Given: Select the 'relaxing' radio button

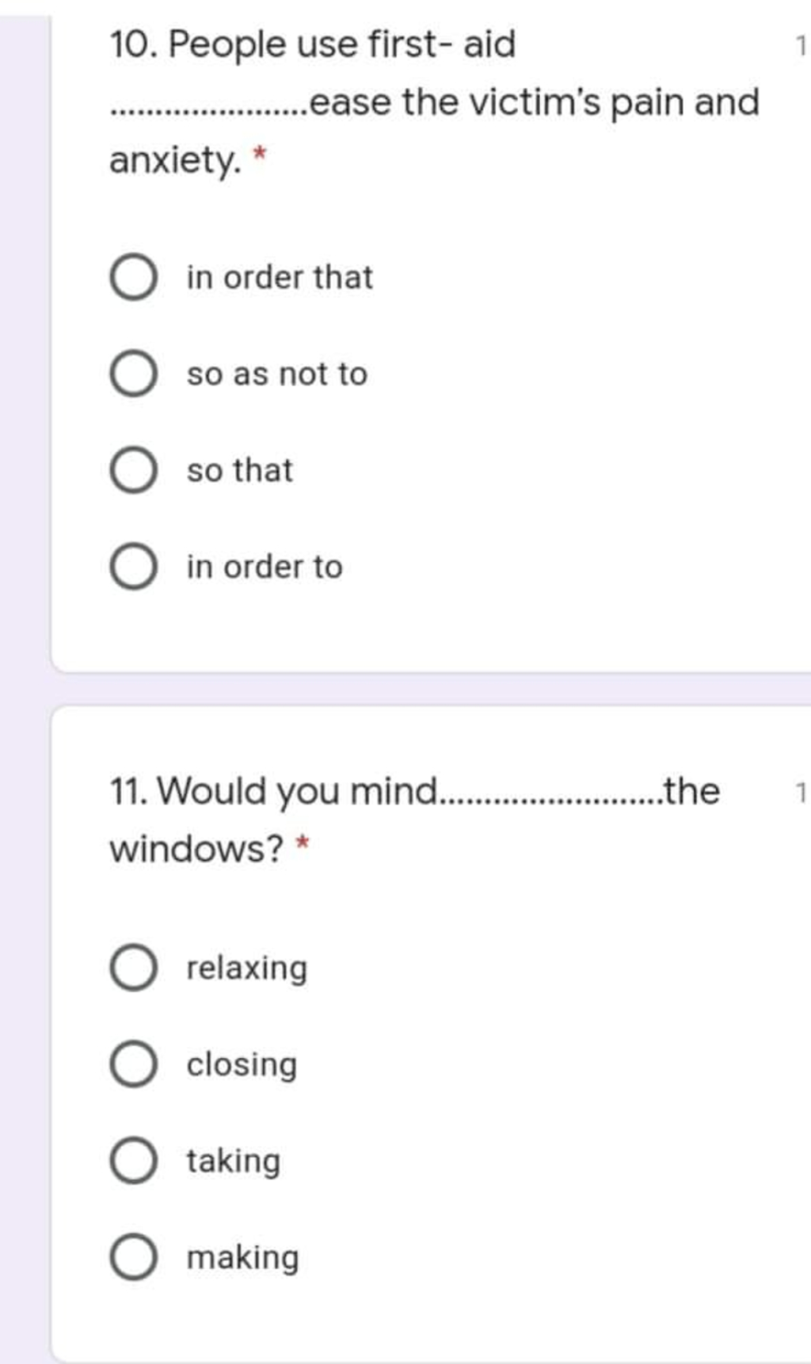Looking at the screenshot, I should pyautogui.click(x=133, y=968).
